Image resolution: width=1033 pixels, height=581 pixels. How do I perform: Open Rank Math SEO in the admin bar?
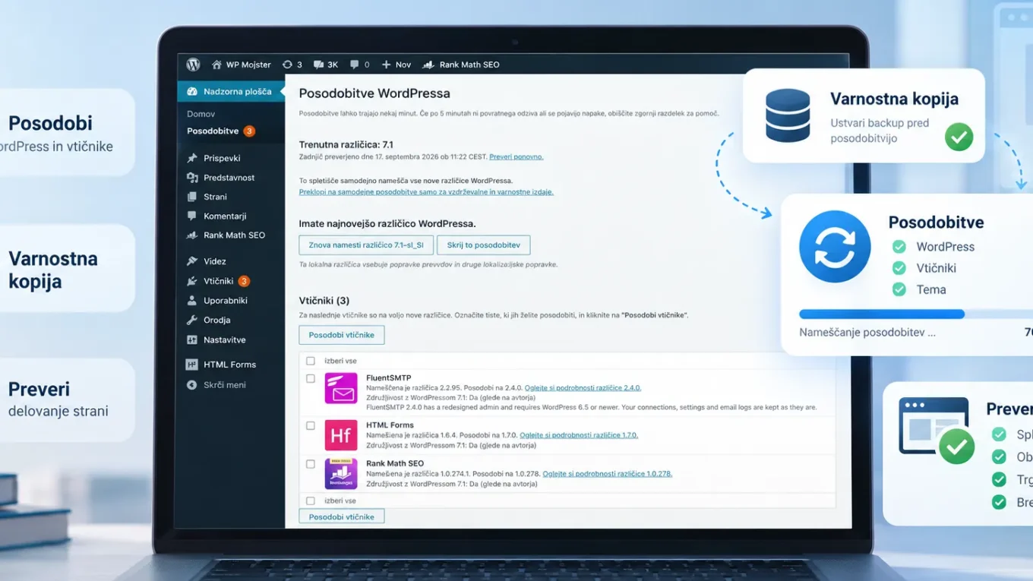461,65
